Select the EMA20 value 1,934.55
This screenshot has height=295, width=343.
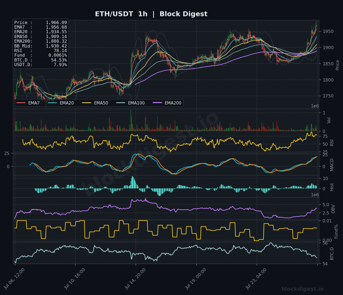[x=56, y=32]
